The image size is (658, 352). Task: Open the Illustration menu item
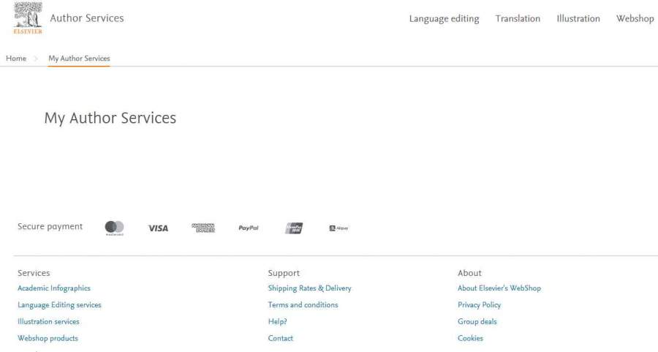[578, 19]
